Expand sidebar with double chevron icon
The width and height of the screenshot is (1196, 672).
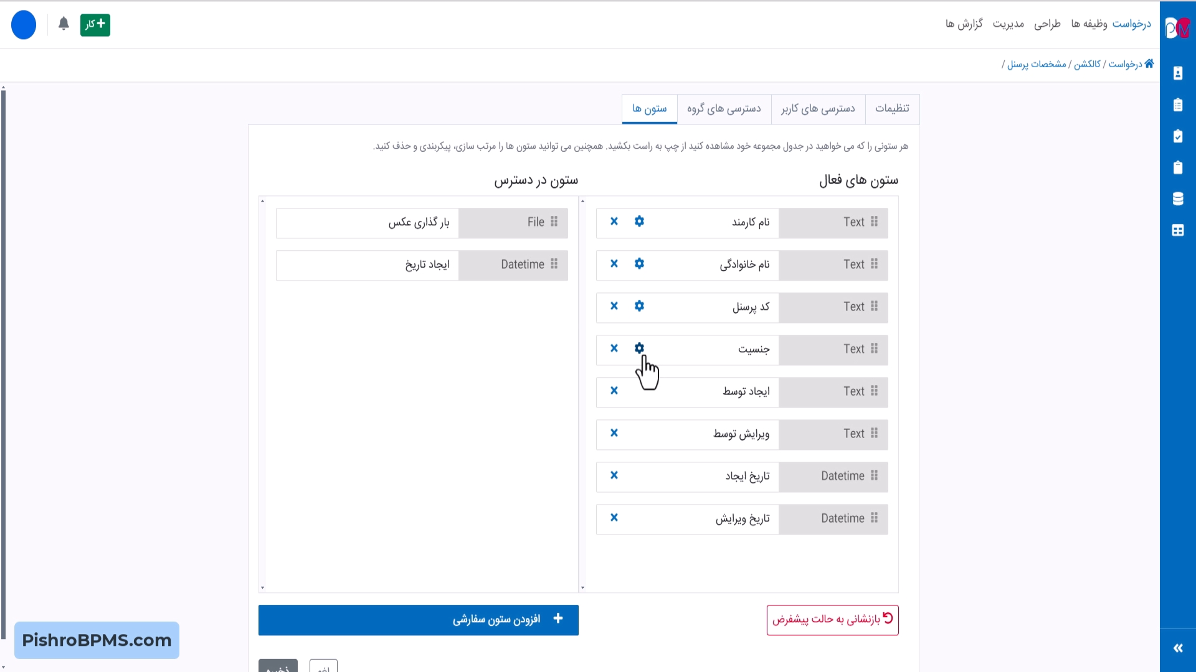click(x=1178, y=648)
